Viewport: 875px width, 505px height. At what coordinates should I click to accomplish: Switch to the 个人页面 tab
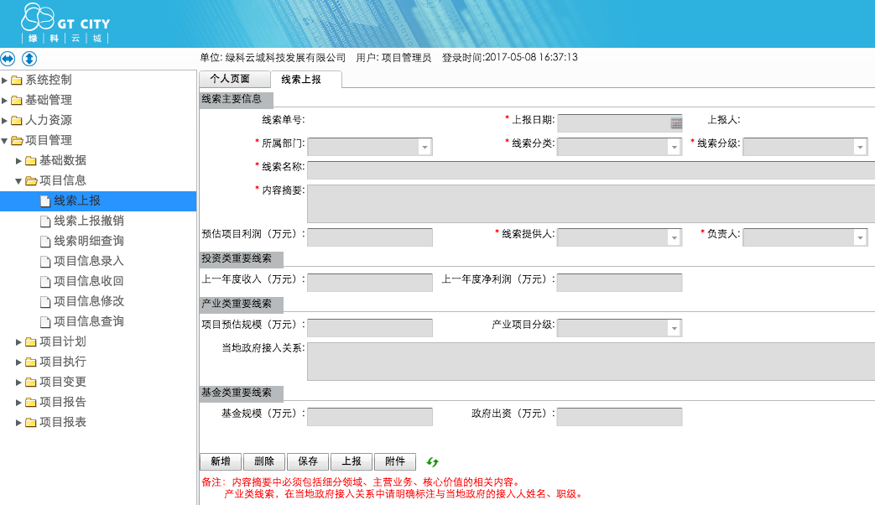point(230,79)
